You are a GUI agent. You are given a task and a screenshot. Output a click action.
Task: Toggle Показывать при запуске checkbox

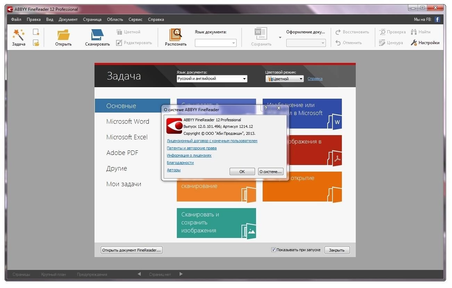click(273, 250)
